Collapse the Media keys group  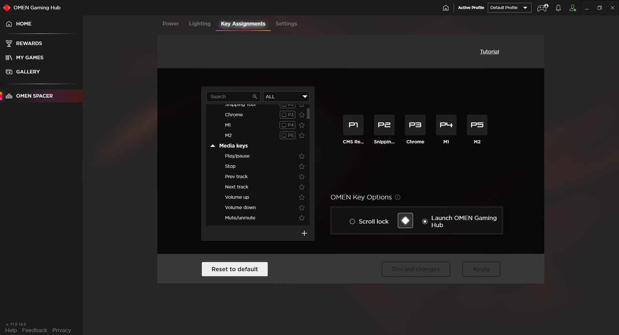coord(213,146)
